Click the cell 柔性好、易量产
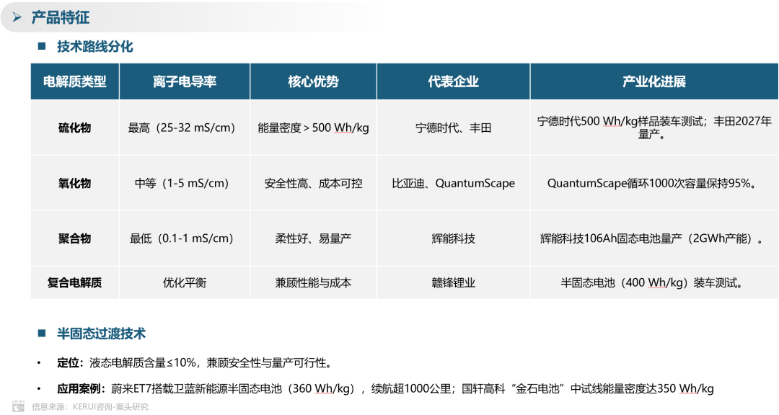Viewport: 779px width, 415px height. [x=313, y=238]
